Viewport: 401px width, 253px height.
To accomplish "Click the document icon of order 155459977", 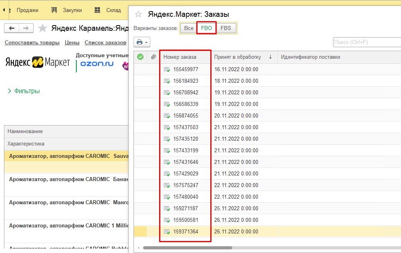I will click(167, 69).
